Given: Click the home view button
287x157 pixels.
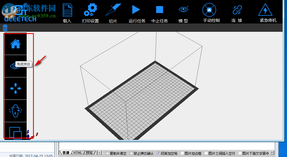Looking at the screenshot, I should coord(16,44).
